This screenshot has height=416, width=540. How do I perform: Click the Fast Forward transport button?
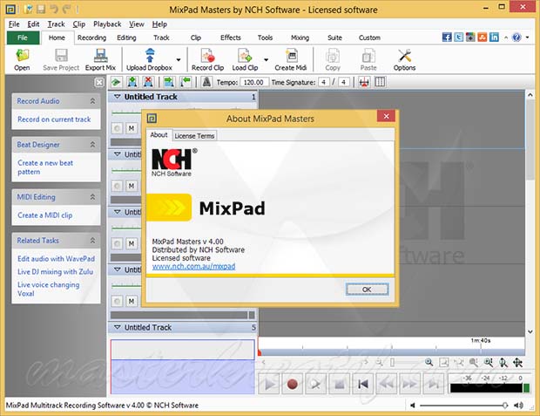(409, 384)
